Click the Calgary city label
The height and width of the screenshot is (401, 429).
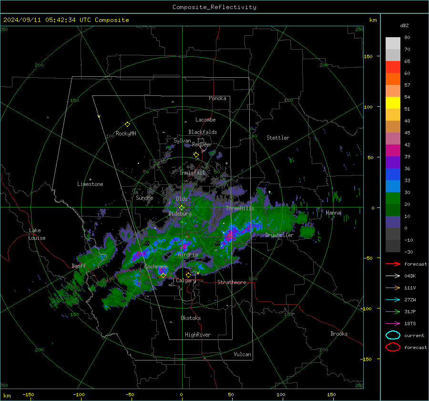[x=186, y=280]
